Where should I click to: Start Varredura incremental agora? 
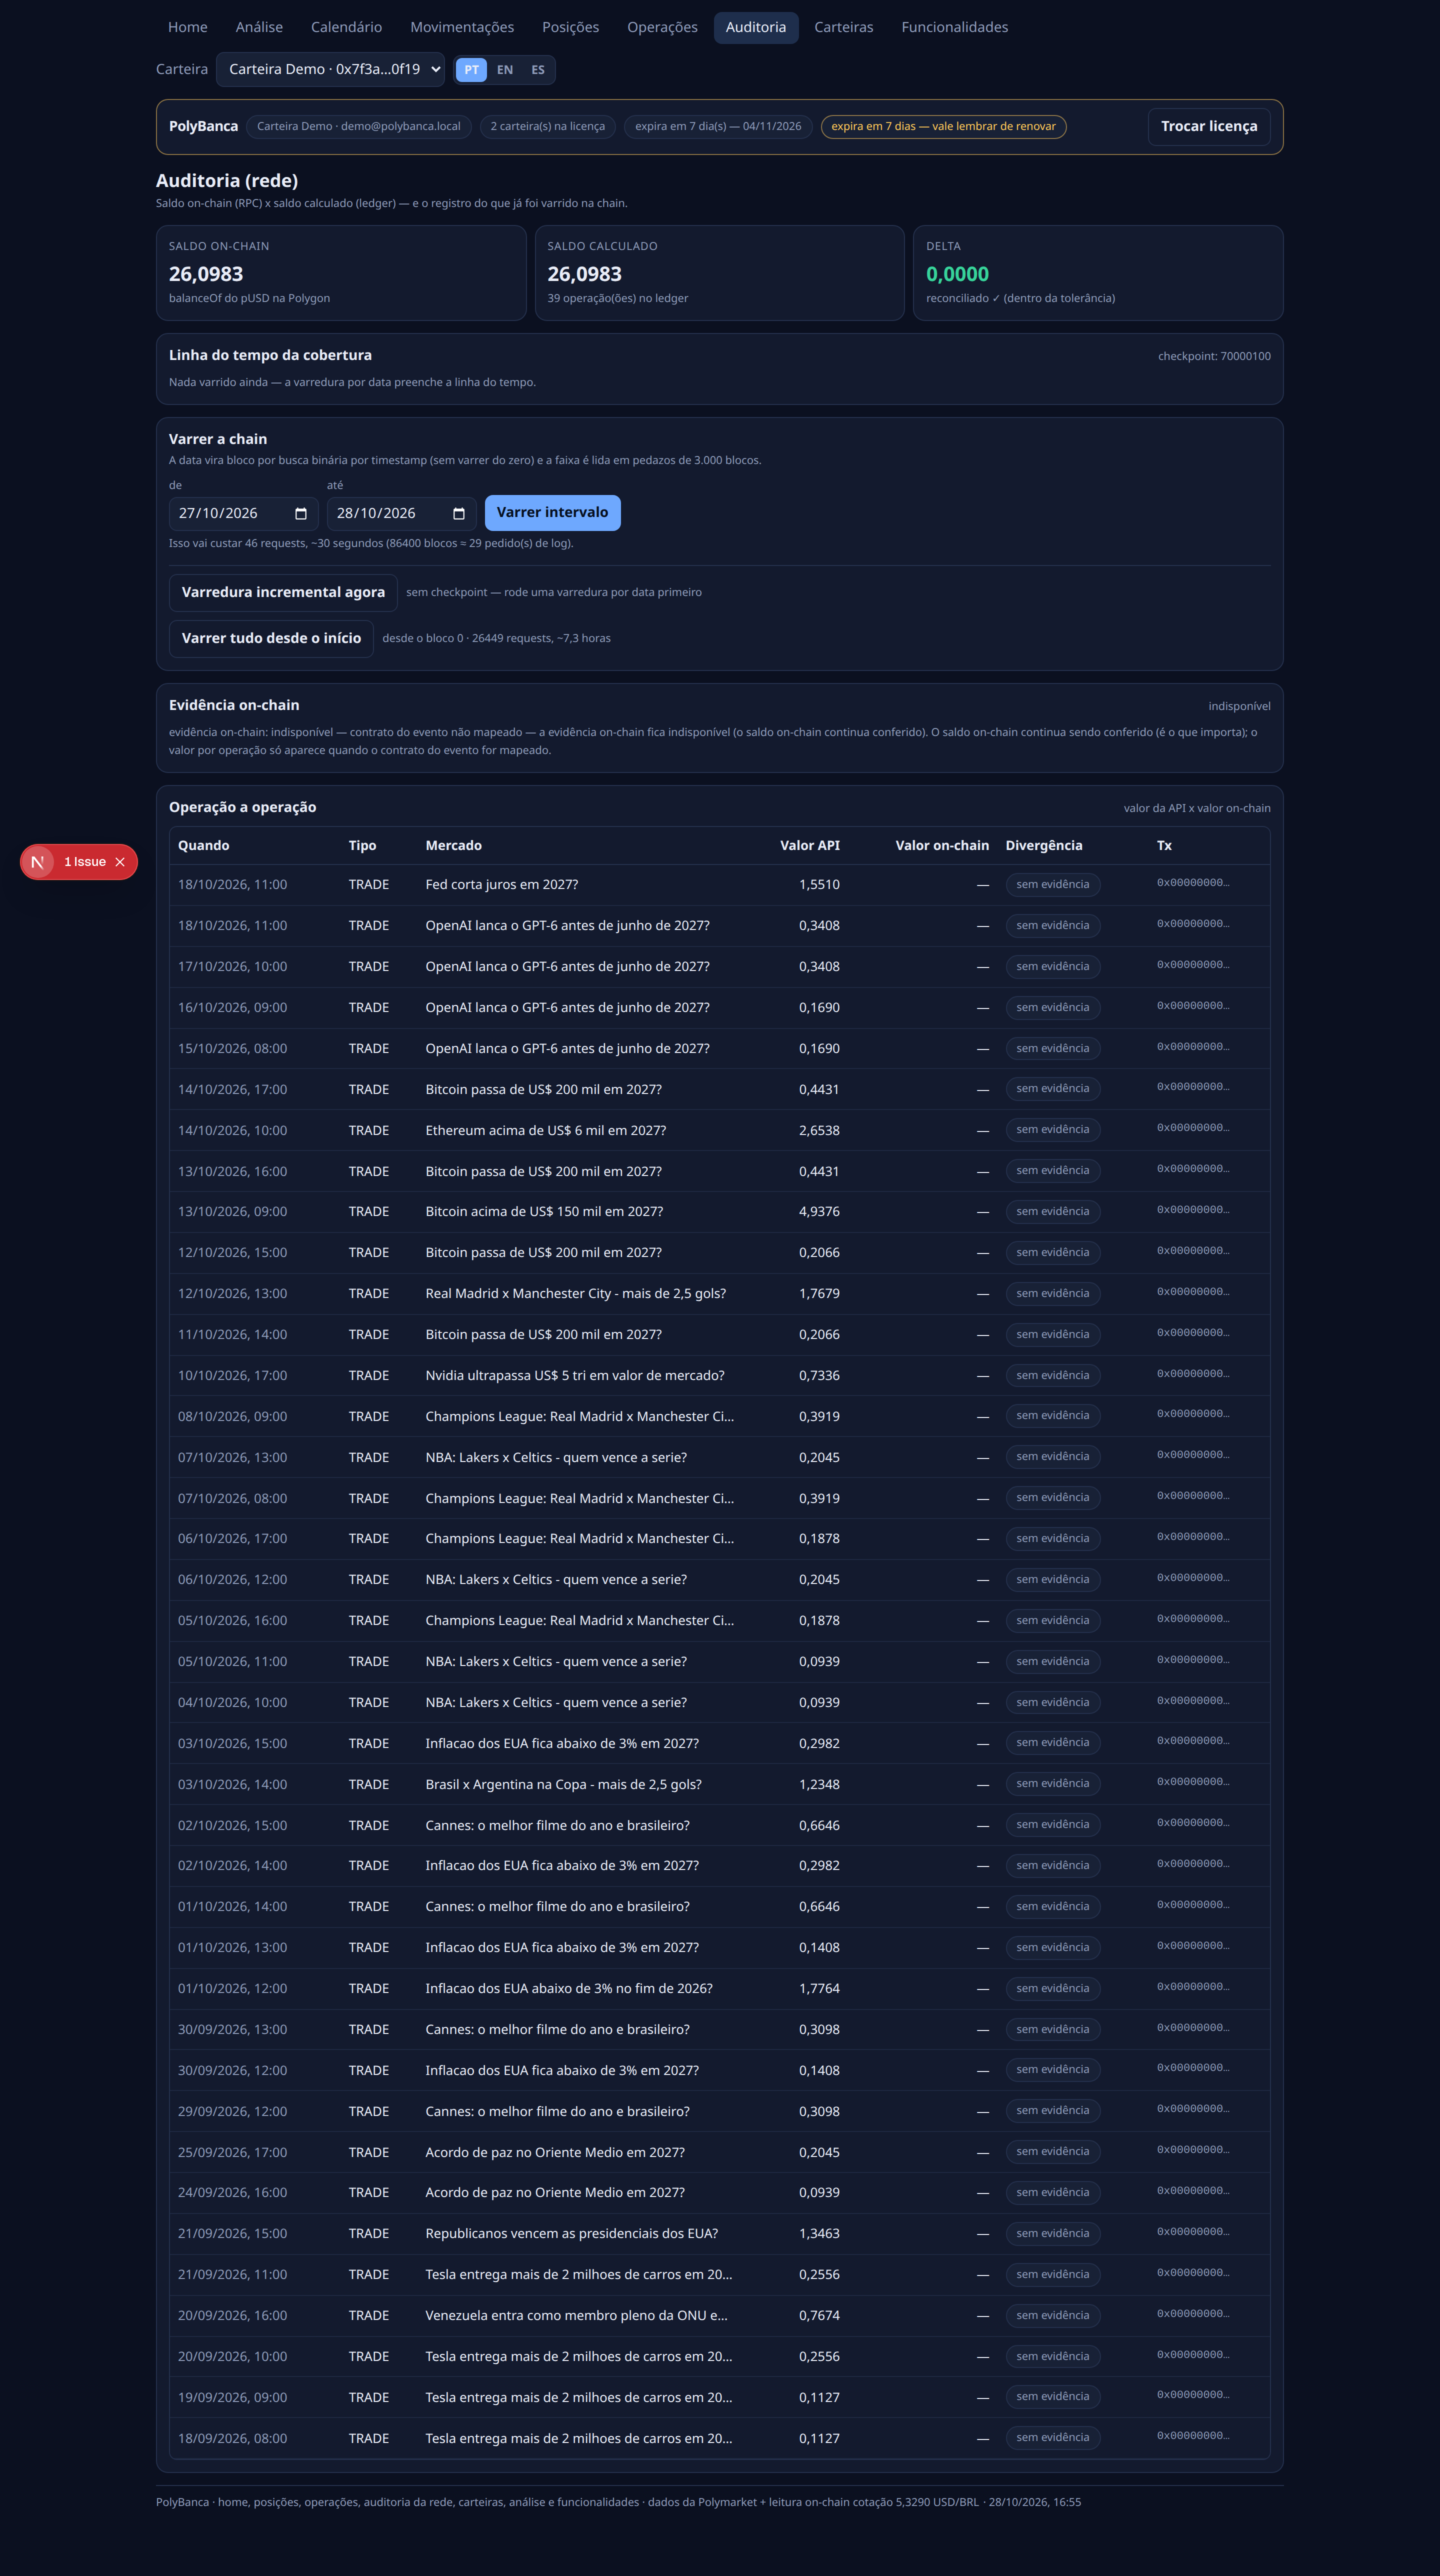click(x=283, y=592)
